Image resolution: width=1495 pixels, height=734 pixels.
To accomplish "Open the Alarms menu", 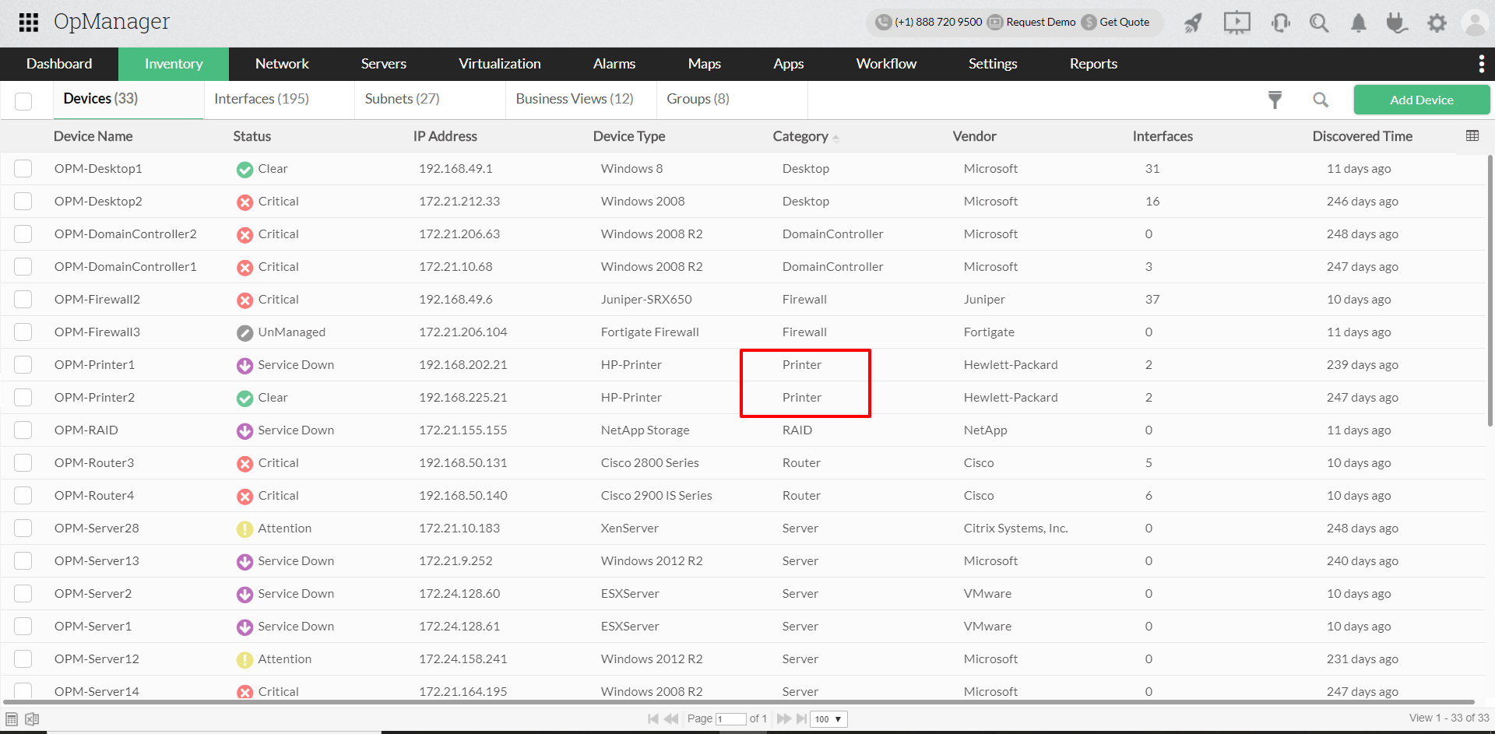I will [x=614, y=64].
